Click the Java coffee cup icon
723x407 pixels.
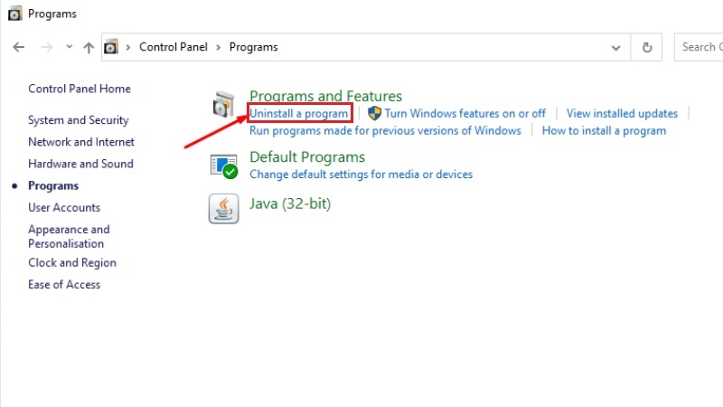click(223, 209)
